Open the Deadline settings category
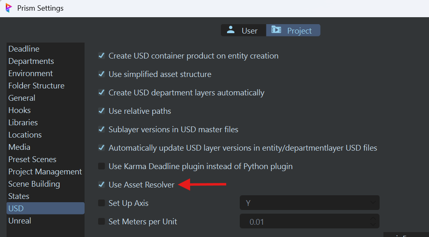 [46, 49]
